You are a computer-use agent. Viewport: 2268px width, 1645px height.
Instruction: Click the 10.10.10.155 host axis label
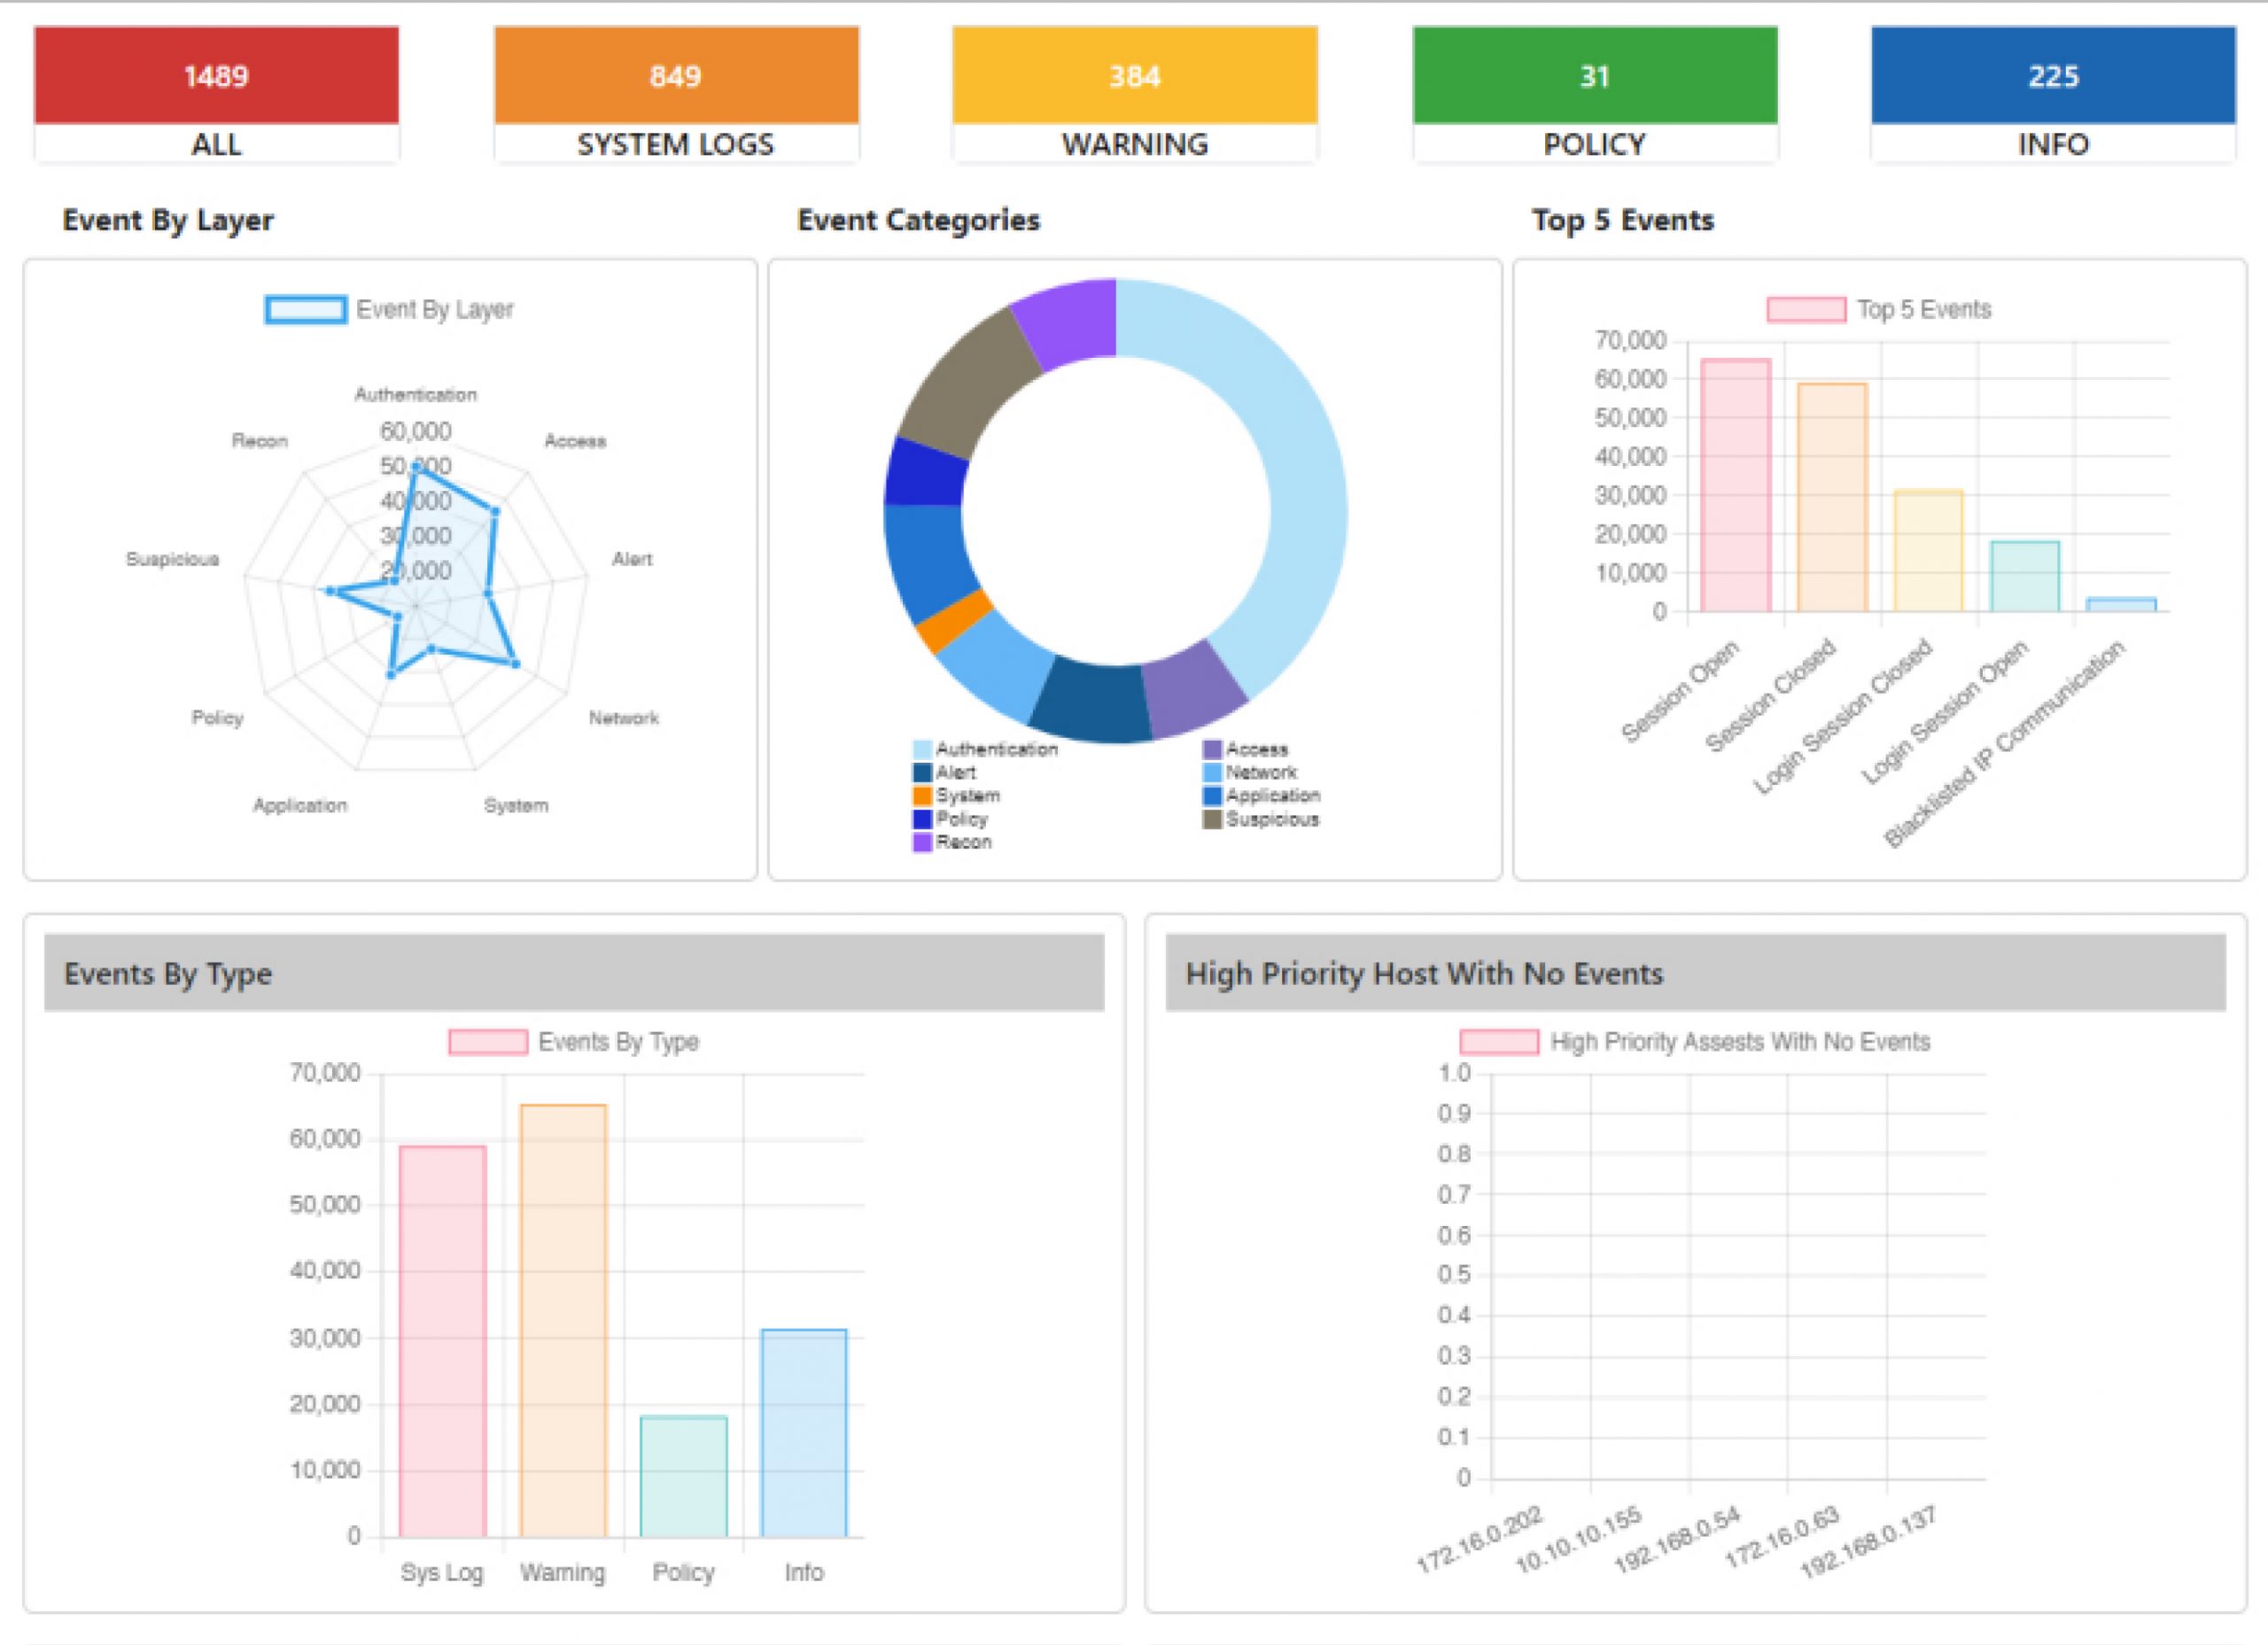point(1578,1540)
